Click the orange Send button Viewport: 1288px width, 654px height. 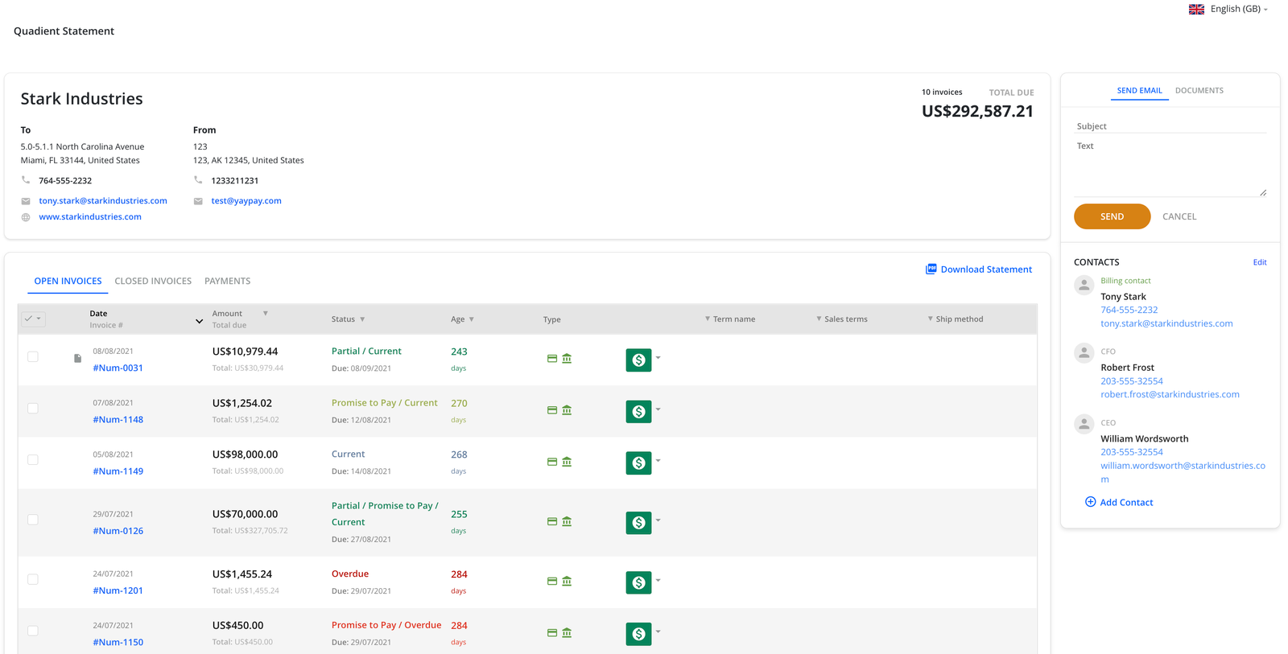click(x=1112, y=216)
